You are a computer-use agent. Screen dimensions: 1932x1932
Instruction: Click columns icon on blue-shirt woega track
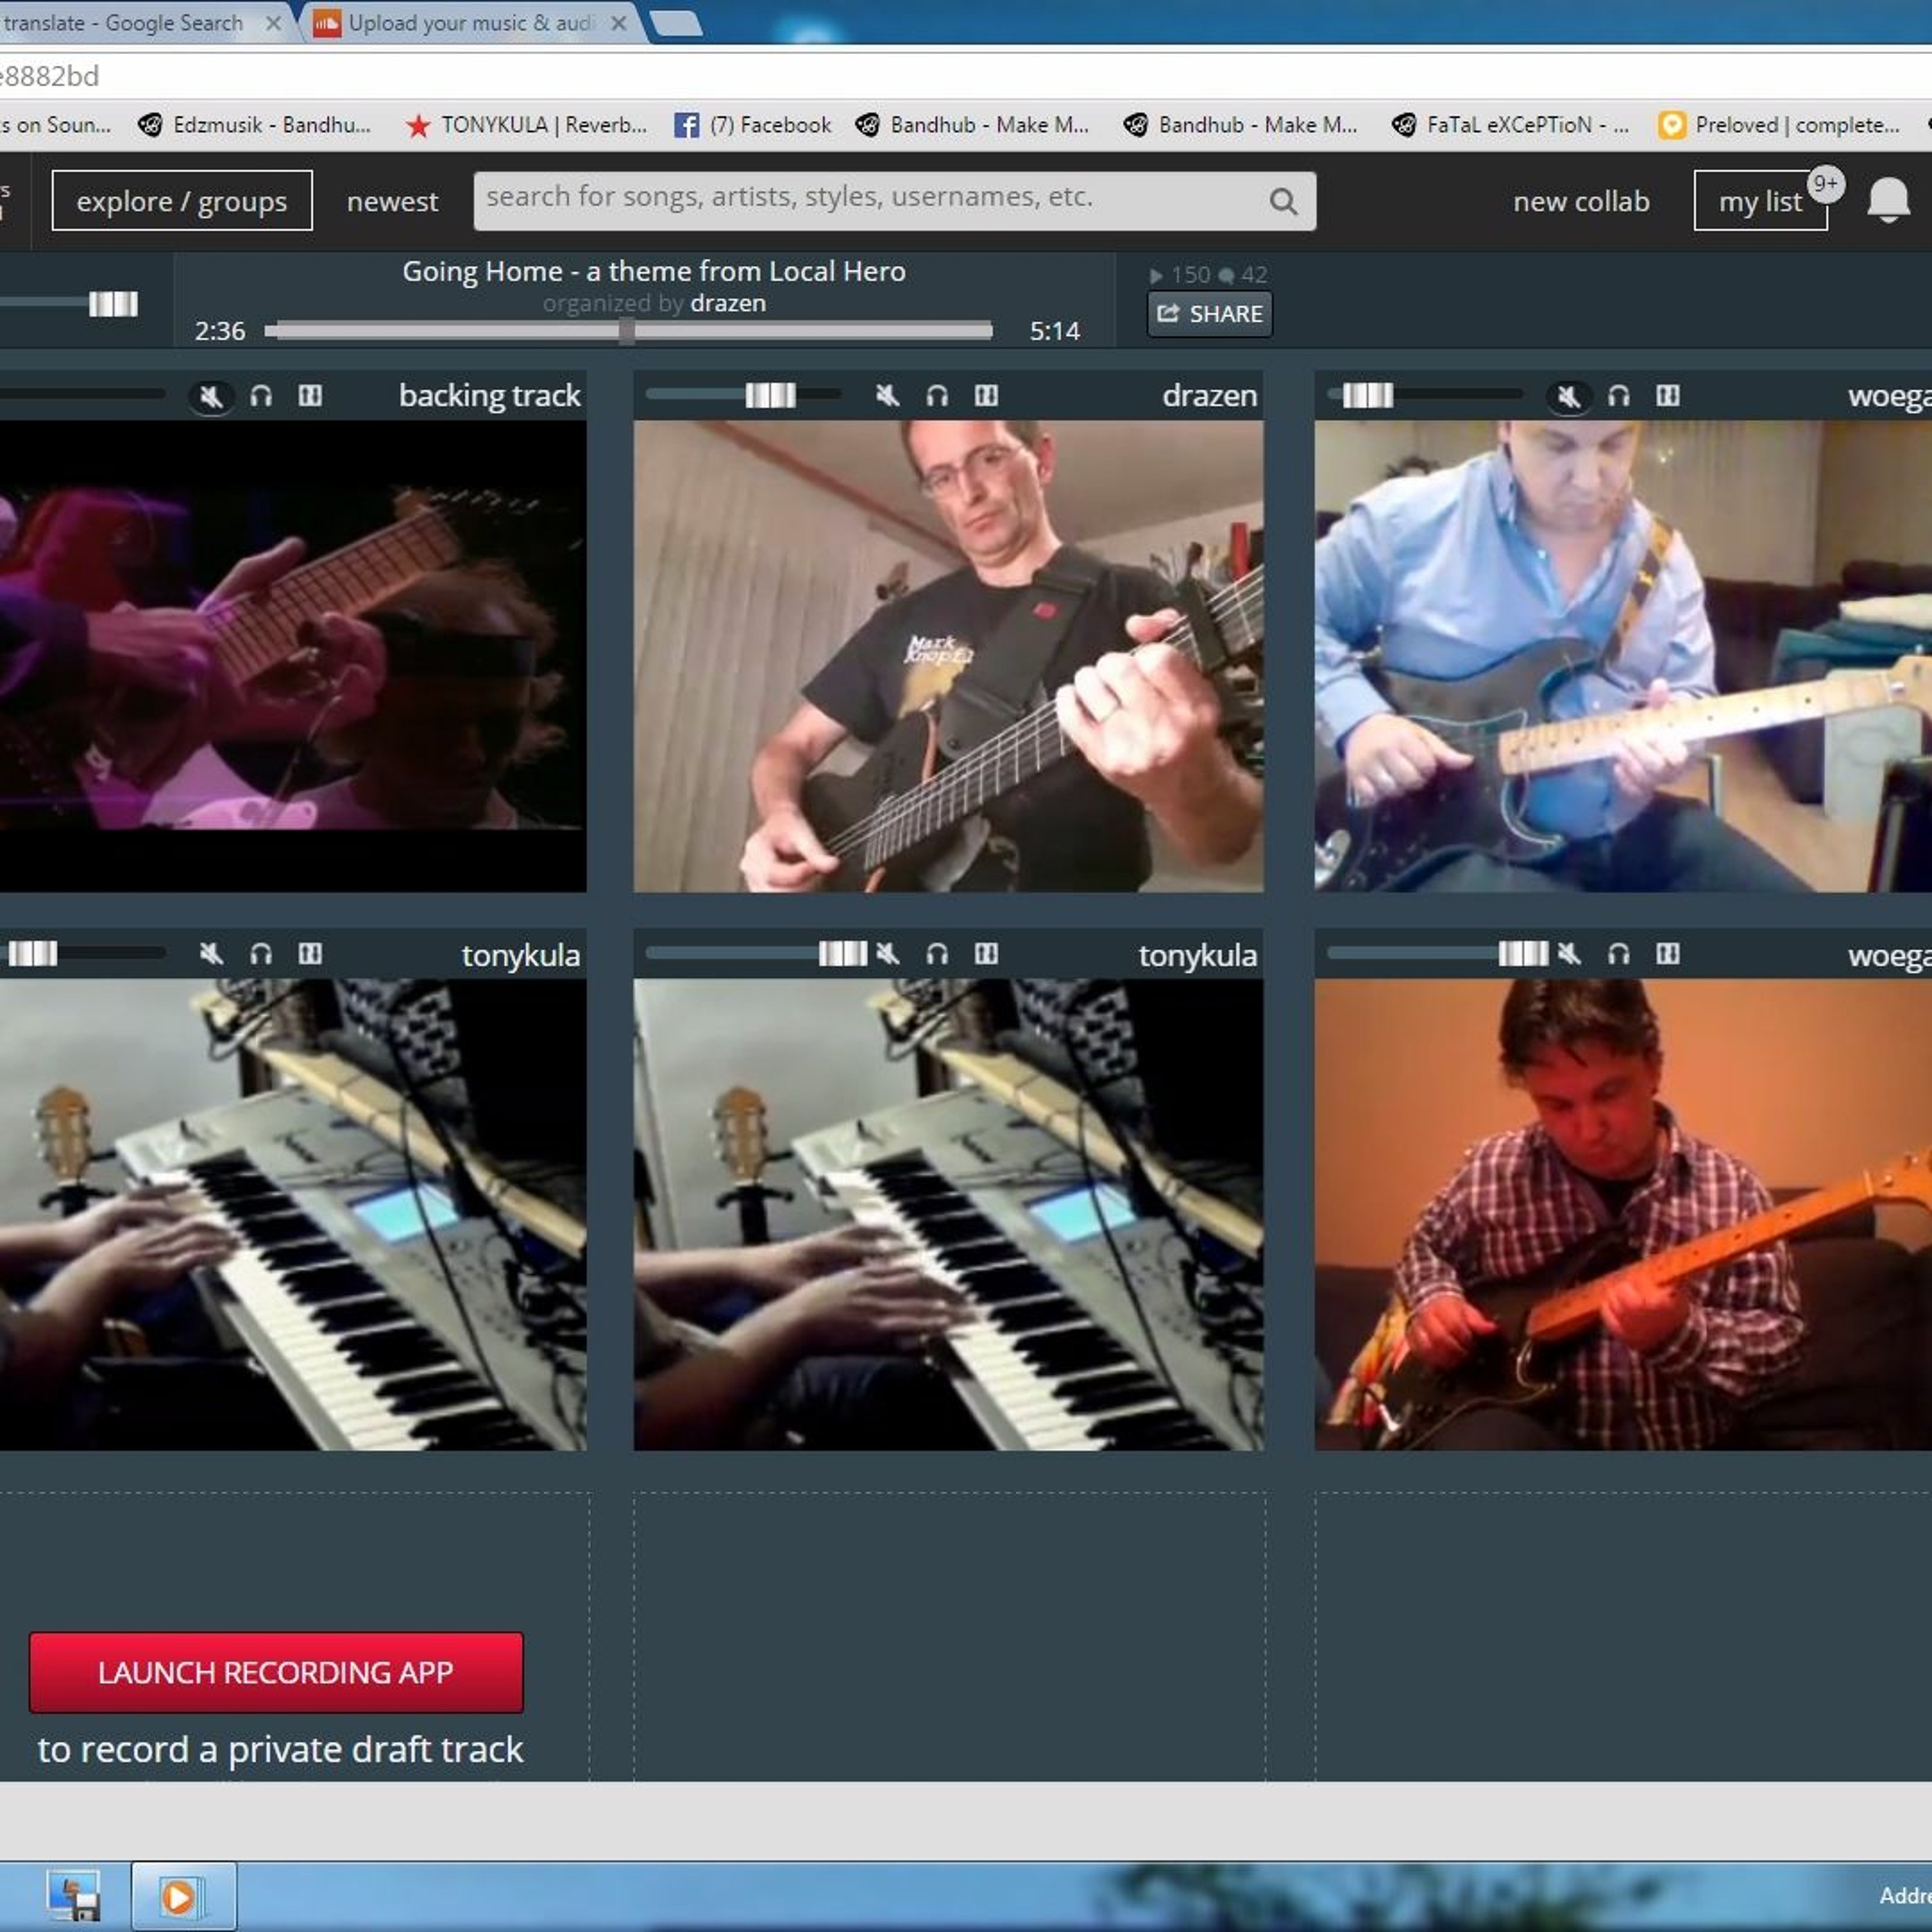pos(1668,396)
